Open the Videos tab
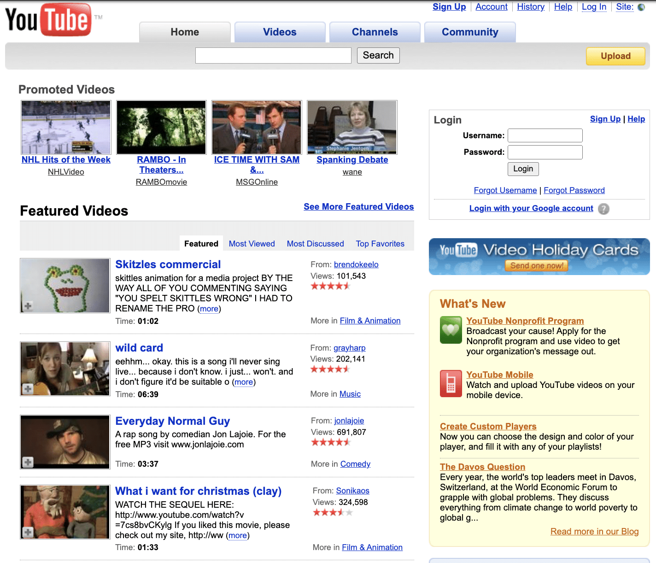The image size is (656, 563). point(280,32)
